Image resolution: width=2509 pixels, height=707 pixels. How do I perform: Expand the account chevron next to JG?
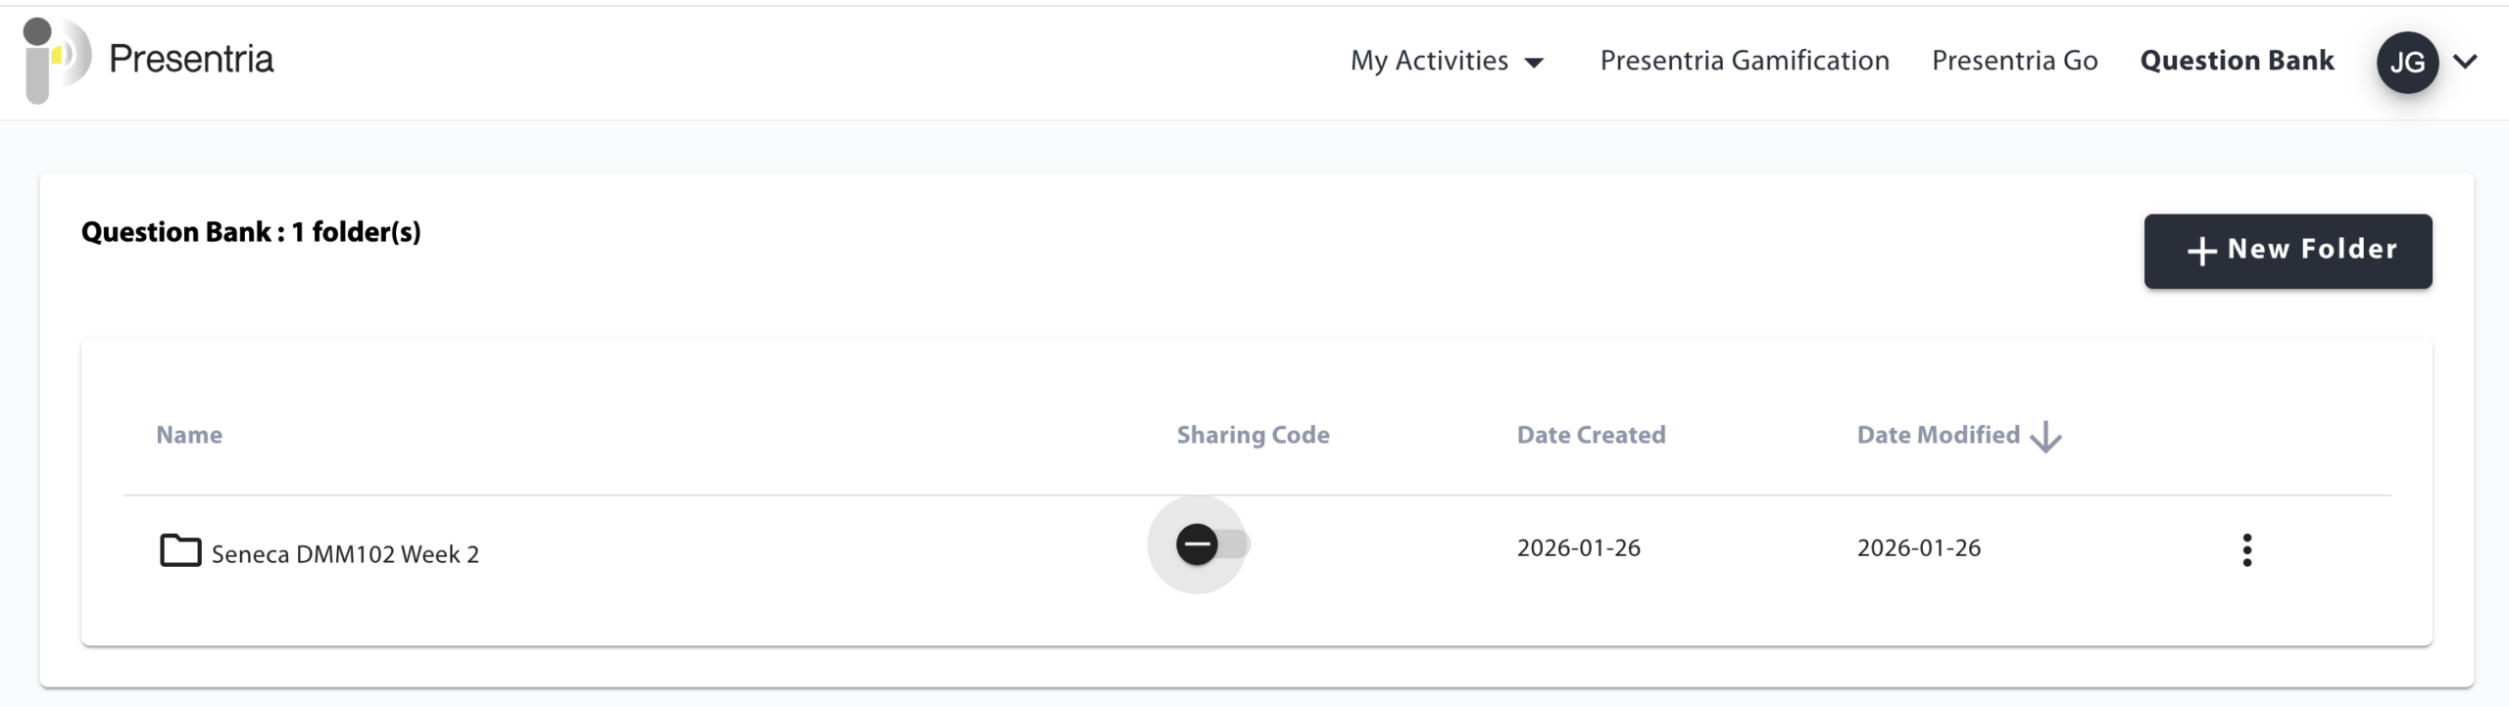[x=2465, y=62]
